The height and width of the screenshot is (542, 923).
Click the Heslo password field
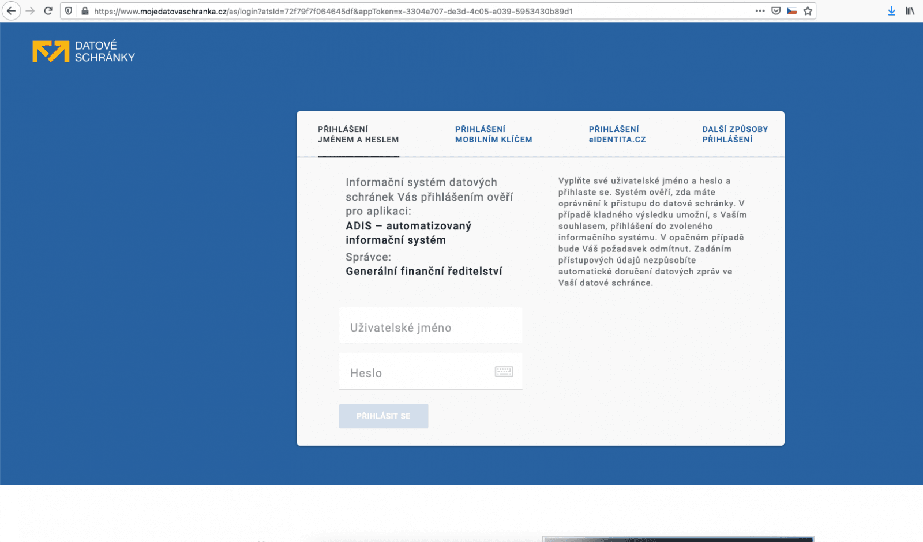pos(431,372)
